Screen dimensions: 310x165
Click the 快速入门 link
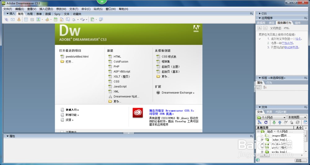72,110
